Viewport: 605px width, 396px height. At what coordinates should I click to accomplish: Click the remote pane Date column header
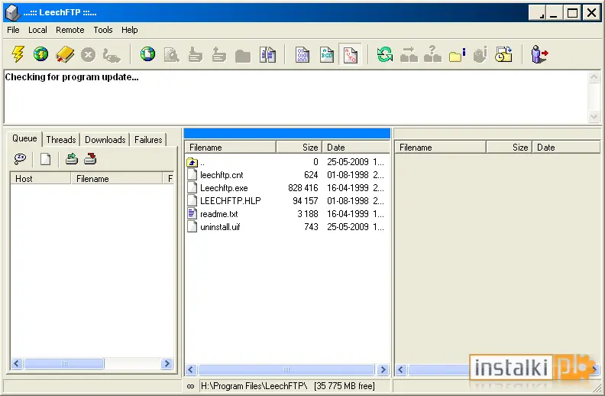[566, 148]
